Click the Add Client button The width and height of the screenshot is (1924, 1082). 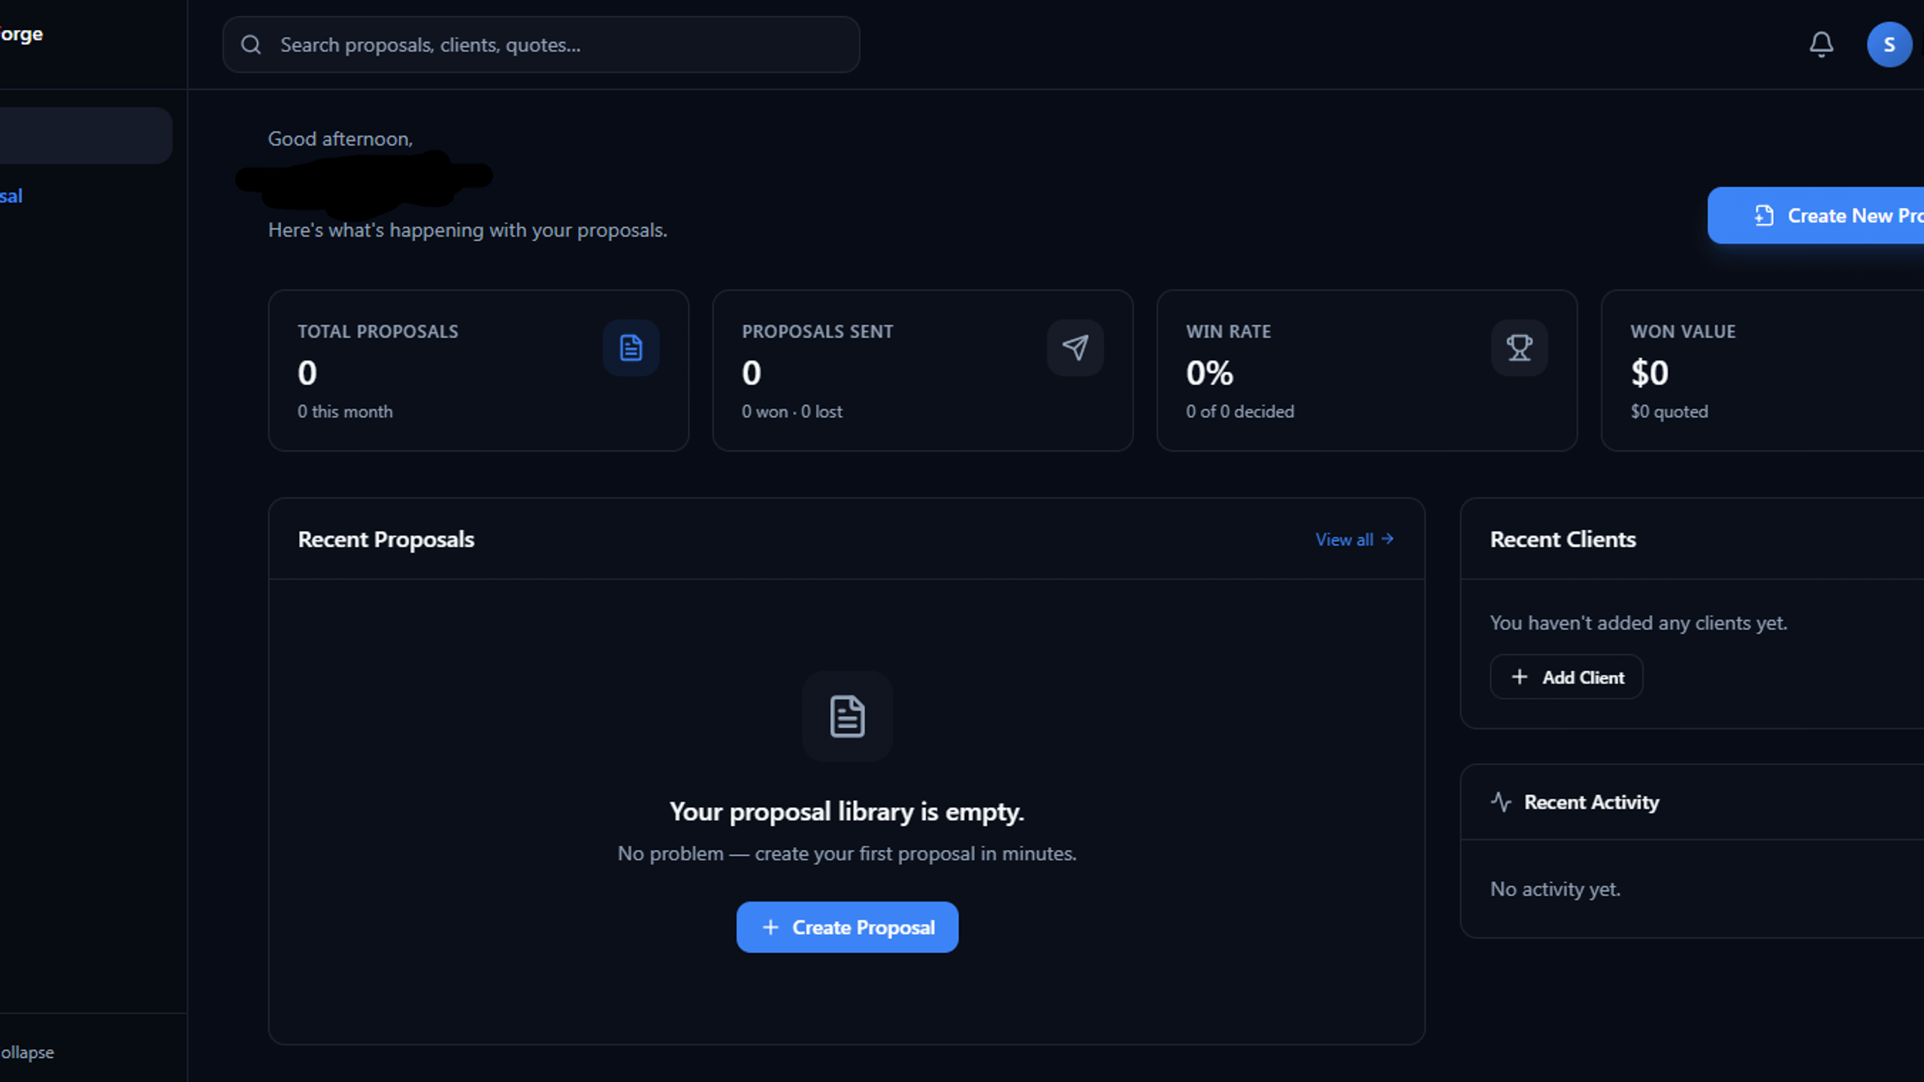[1566, 677]
